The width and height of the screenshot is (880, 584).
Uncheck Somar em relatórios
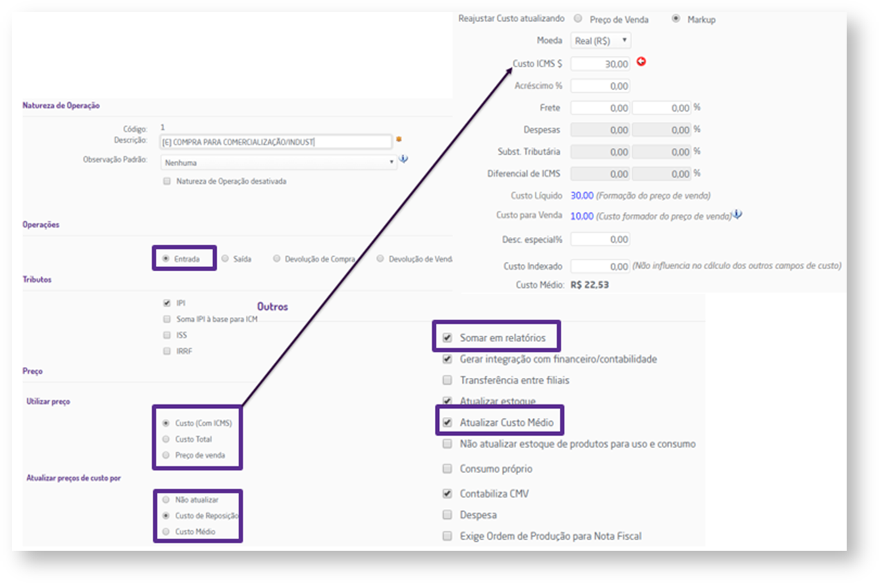[x=447, y=338]
